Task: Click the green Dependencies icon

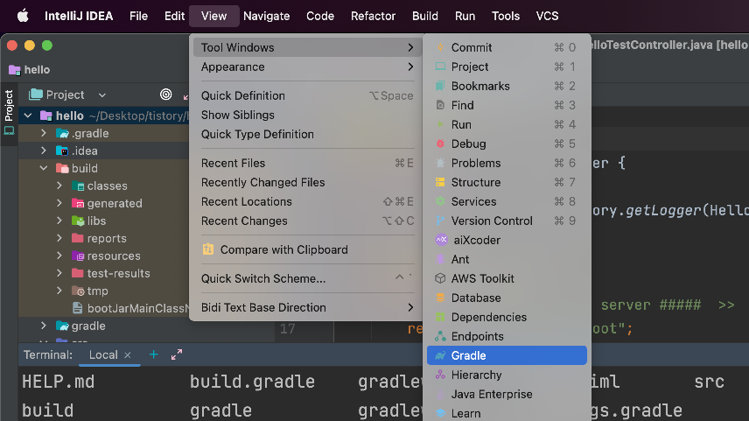Action: point(440,317)
